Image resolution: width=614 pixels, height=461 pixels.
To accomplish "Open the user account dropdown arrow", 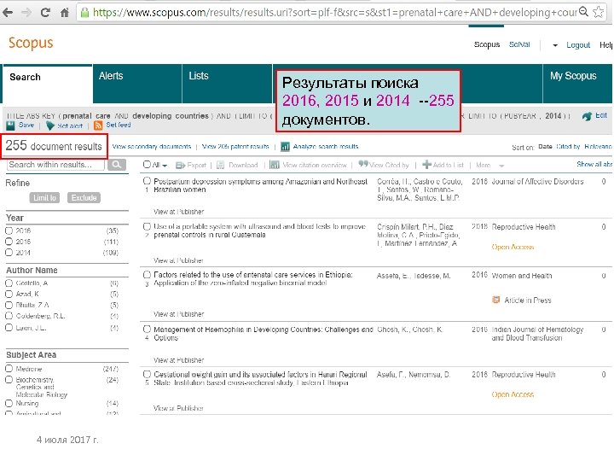I will coord(555,45).
